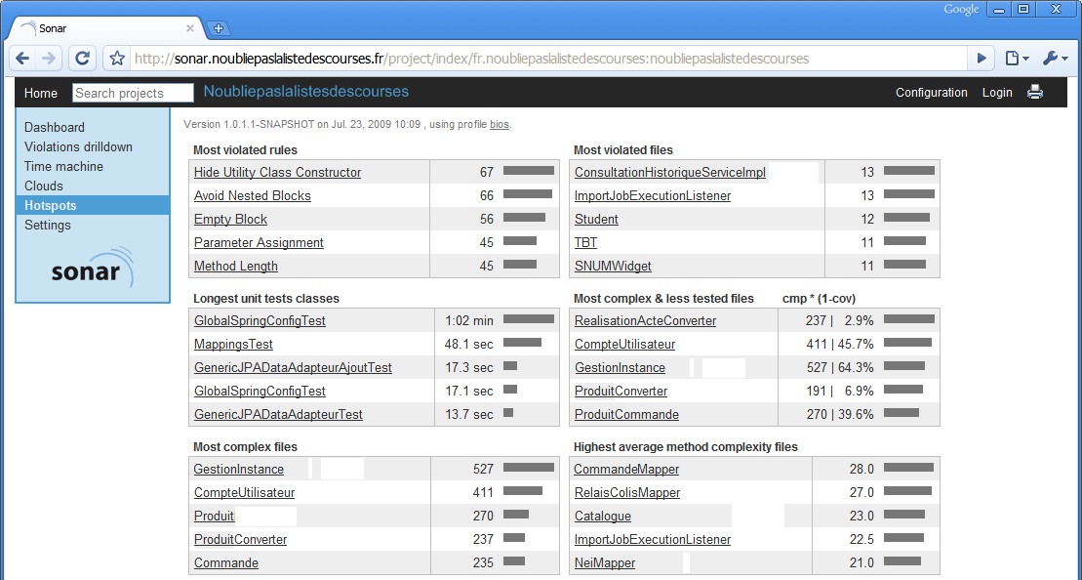Open a new tab with plus button
Screen dimensions: 1082x580
point(219,28)
